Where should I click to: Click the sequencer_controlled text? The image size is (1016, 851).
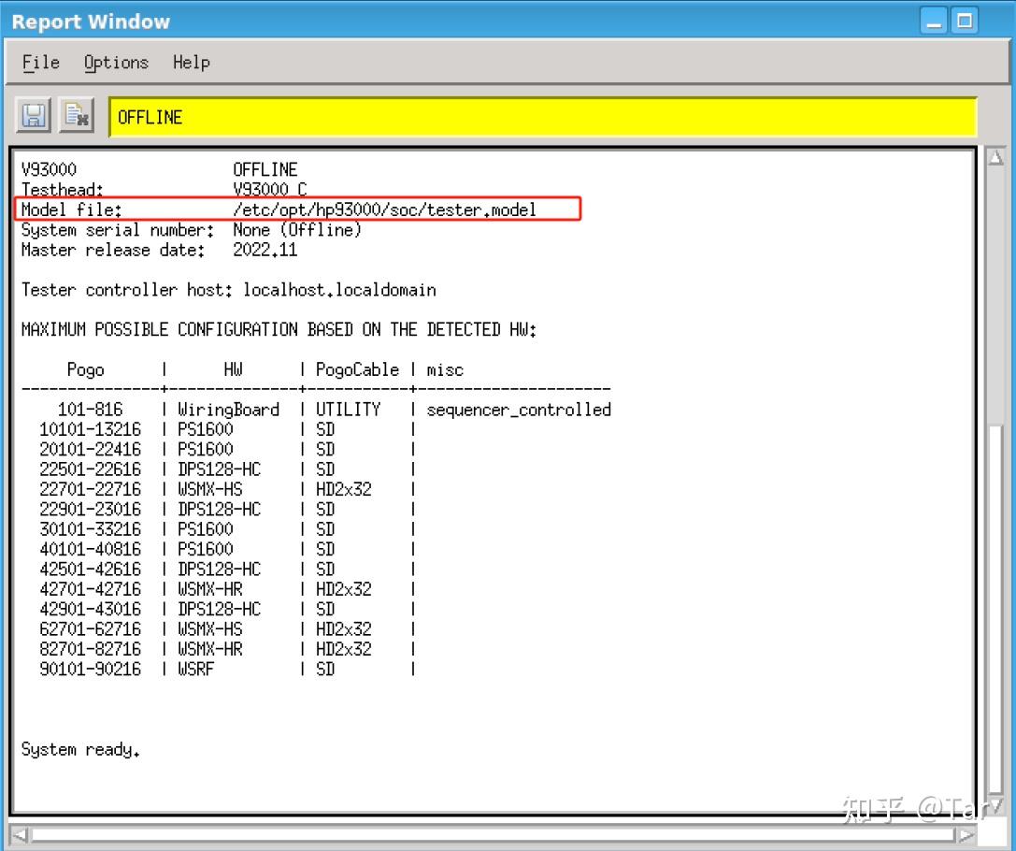[x=519, y=410]
